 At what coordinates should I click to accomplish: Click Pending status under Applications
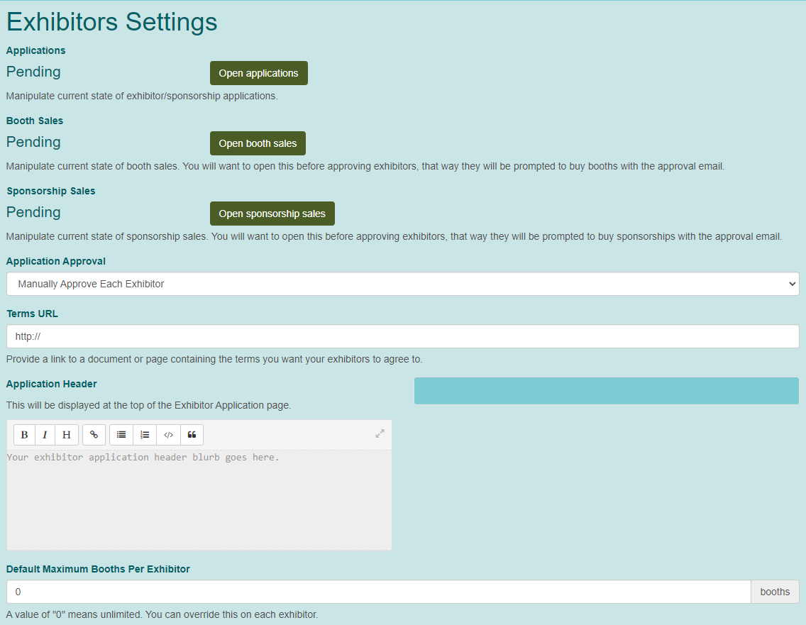[33, 72]
